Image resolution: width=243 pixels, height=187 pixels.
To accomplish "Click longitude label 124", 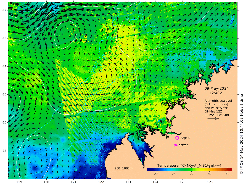I will tap(155, 182).
